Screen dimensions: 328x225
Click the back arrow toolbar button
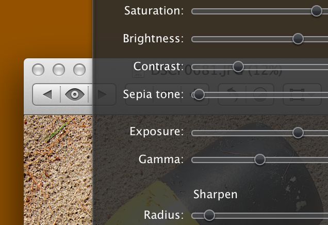point(47,94)
